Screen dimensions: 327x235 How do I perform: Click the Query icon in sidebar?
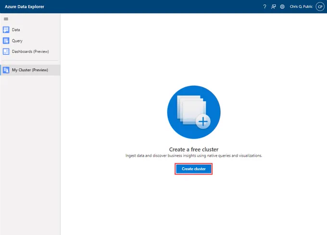click(6, 41)
